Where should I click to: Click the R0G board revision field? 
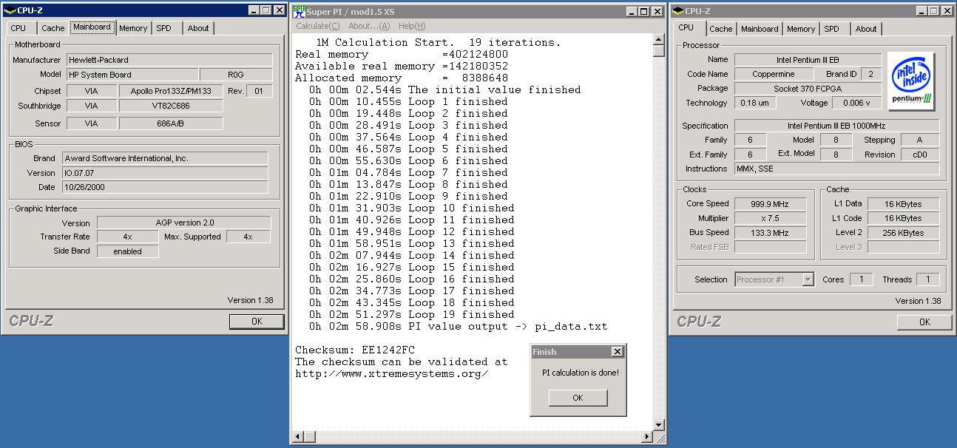pyautogui.click(x=236, y=75)
